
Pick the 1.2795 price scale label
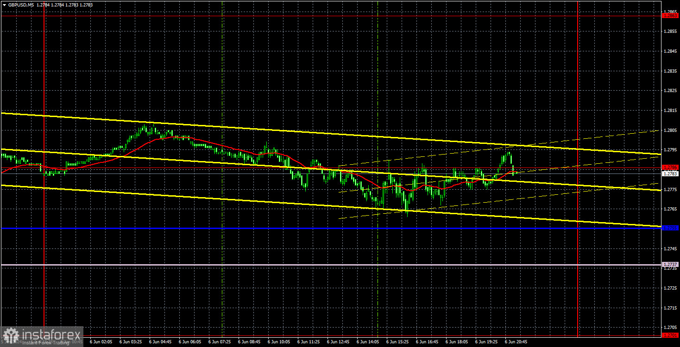tap(670, 150)
